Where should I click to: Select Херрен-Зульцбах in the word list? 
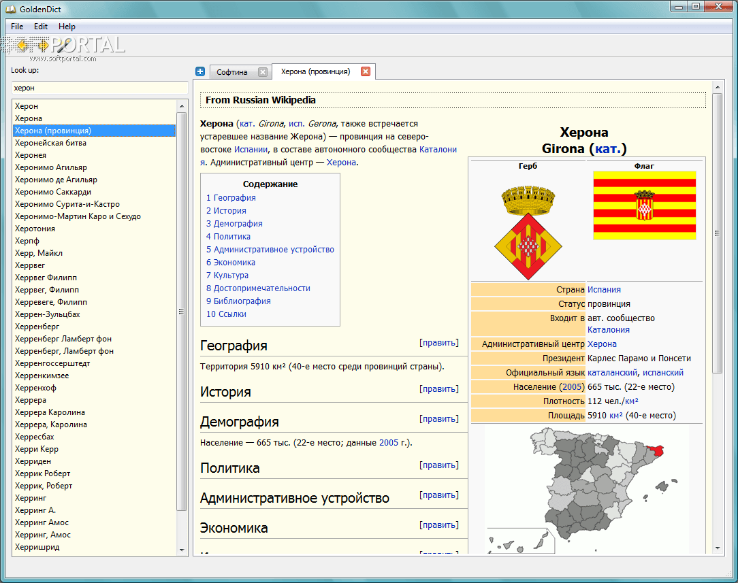click(x=94, y=314)
